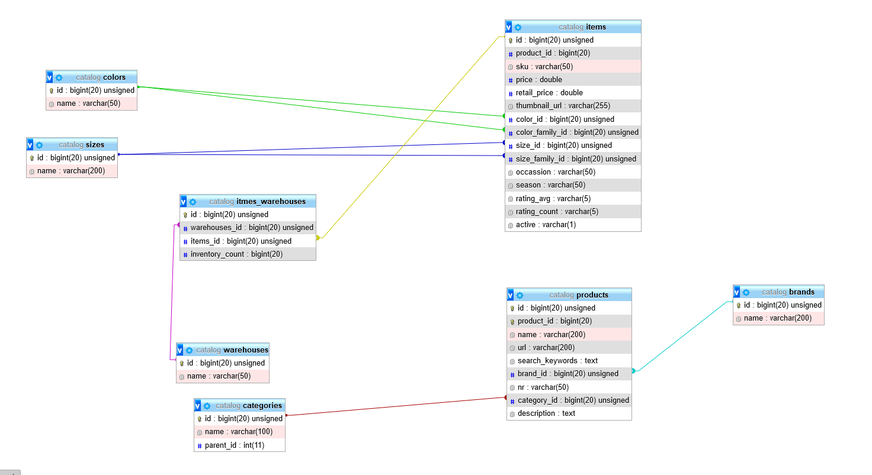Click the 'catalog categories' table title
Image resolution: width=872 pixels, height=475 pixels.
click(249, 406)
